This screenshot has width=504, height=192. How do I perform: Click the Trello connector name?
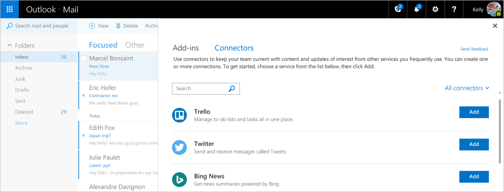pos(202,112)
